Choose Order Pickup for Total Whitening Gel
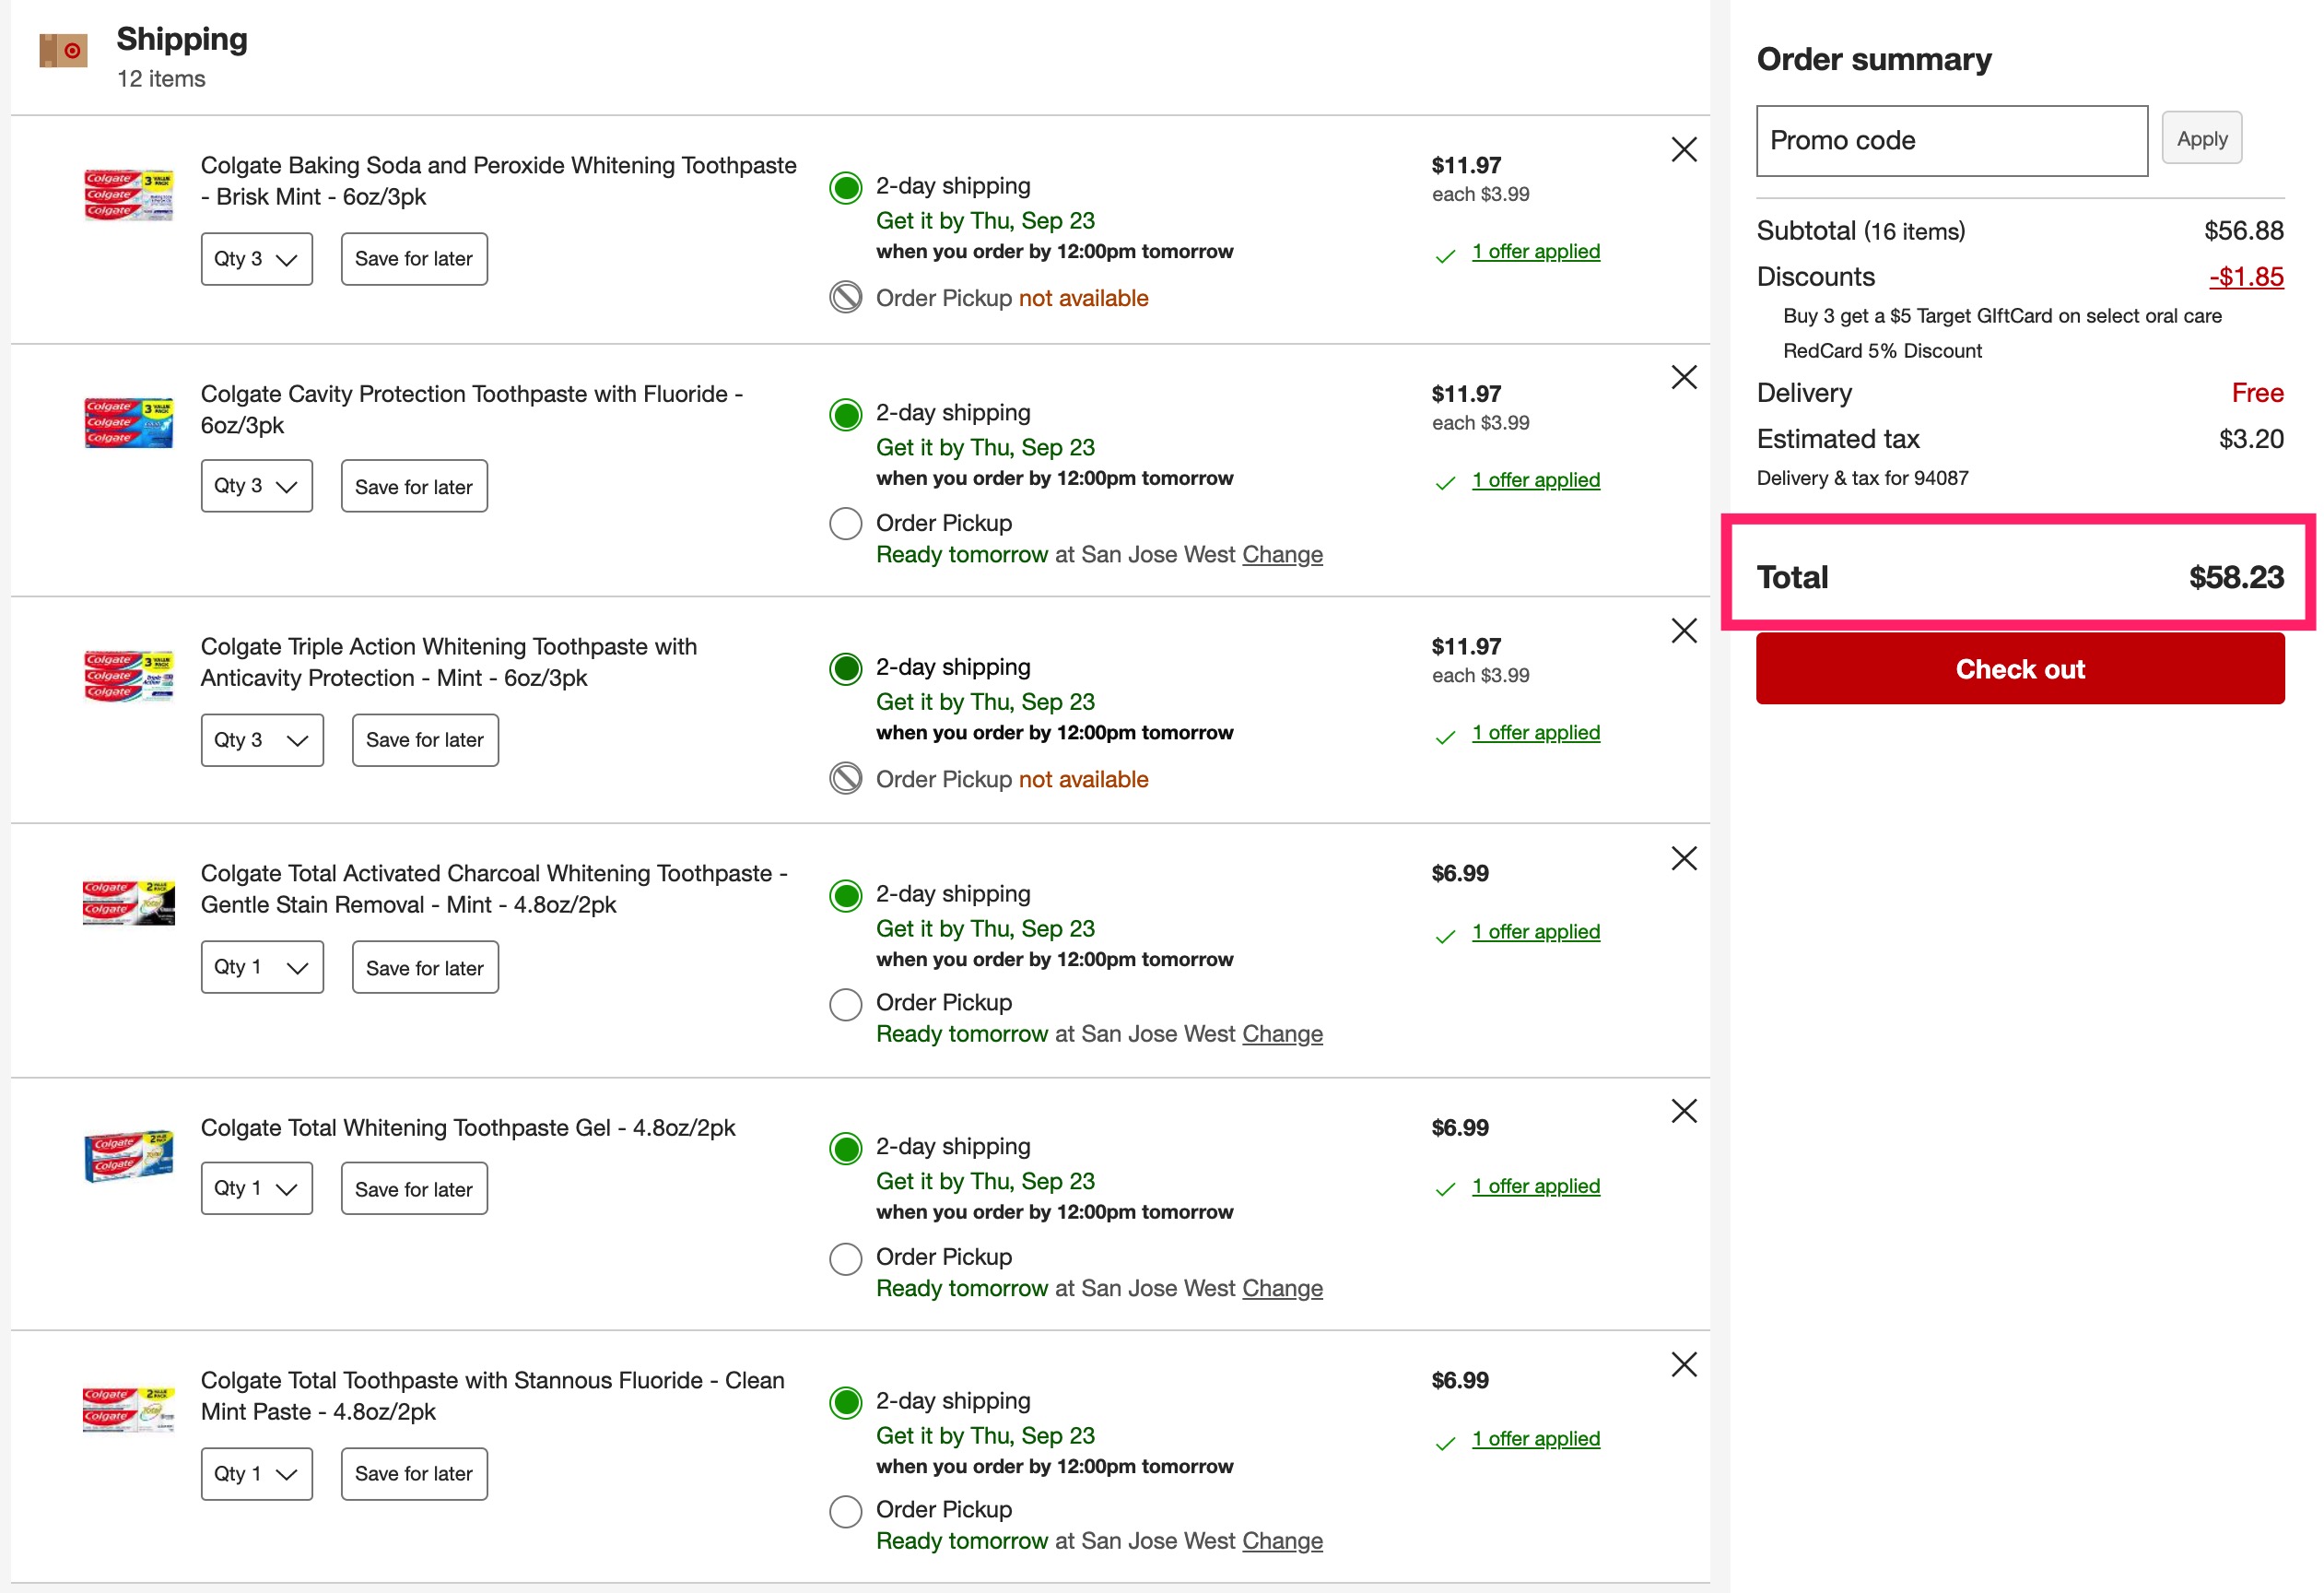The height and width of the screenshot is (1593, 2324). tap(846, 1258)
